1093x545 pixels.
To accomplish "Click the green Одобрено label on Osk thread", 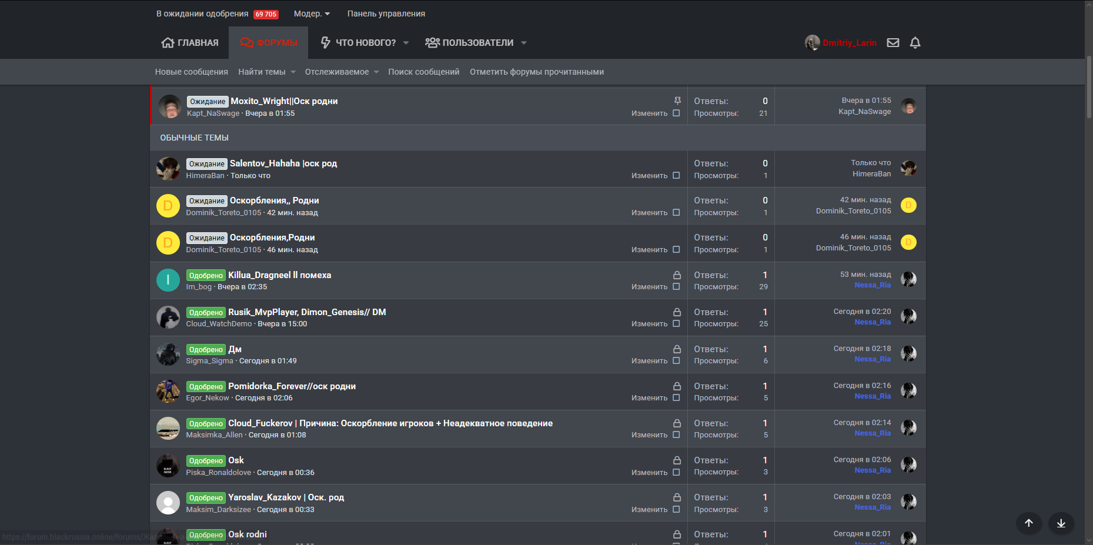I will 206,461.
